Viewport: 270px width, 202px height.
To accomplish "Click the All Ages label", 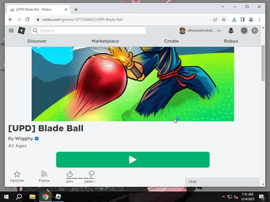I will (17, 146).
